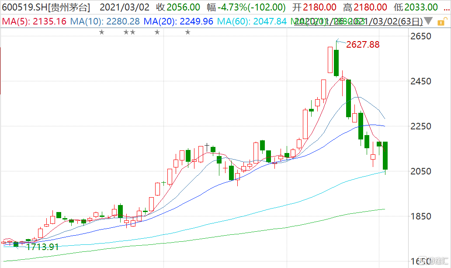Screen dimensions: 451x268
Task: Select the high price 高 2180.00
Action: pyautogui.click(x=365, y=7)
